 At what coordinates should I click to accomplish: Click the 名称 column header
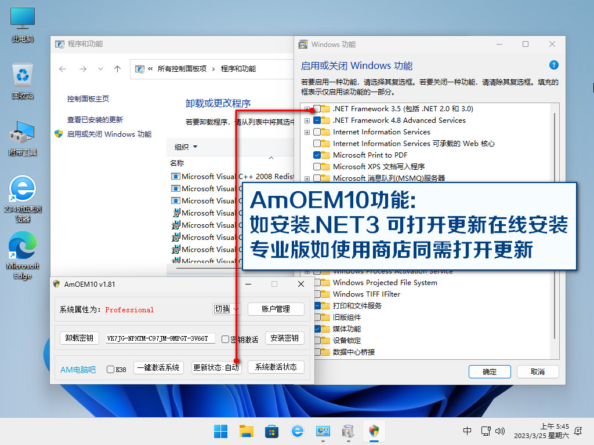tap(177, 163)
